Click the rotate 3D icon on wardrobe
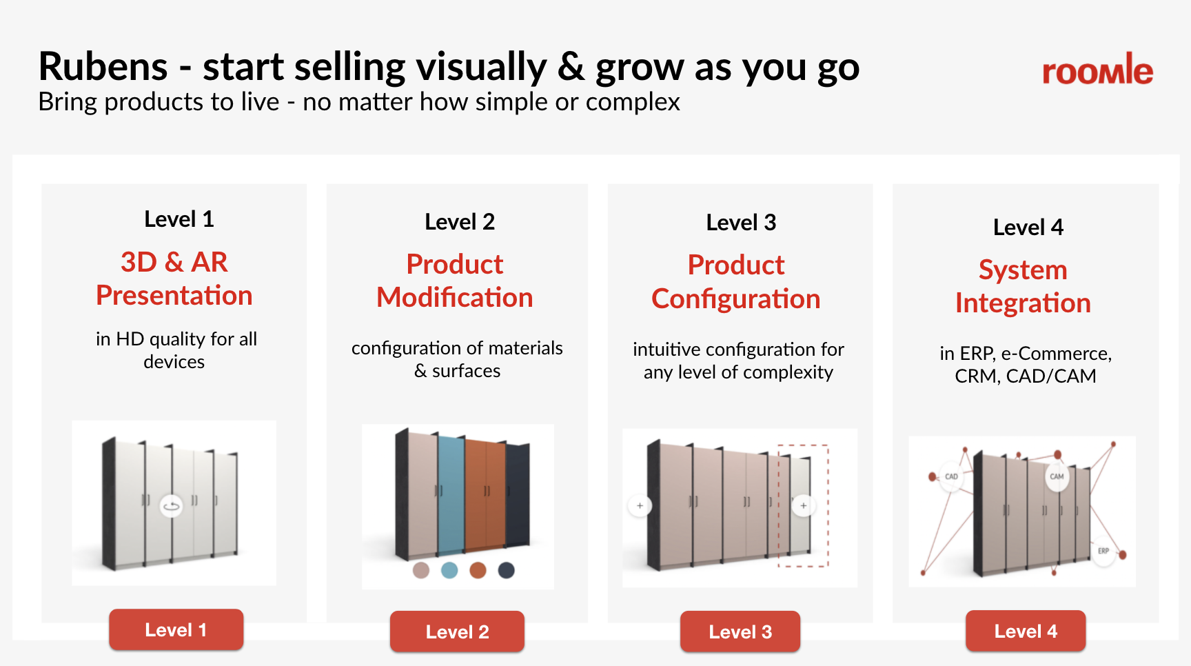Screen dimensions: 1191x666 pyautogui.click(x=171, y=507)
